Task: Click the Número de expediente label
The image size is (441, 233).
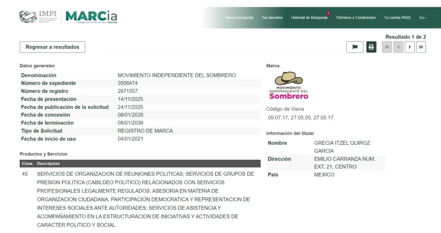Action: point(48,83)
